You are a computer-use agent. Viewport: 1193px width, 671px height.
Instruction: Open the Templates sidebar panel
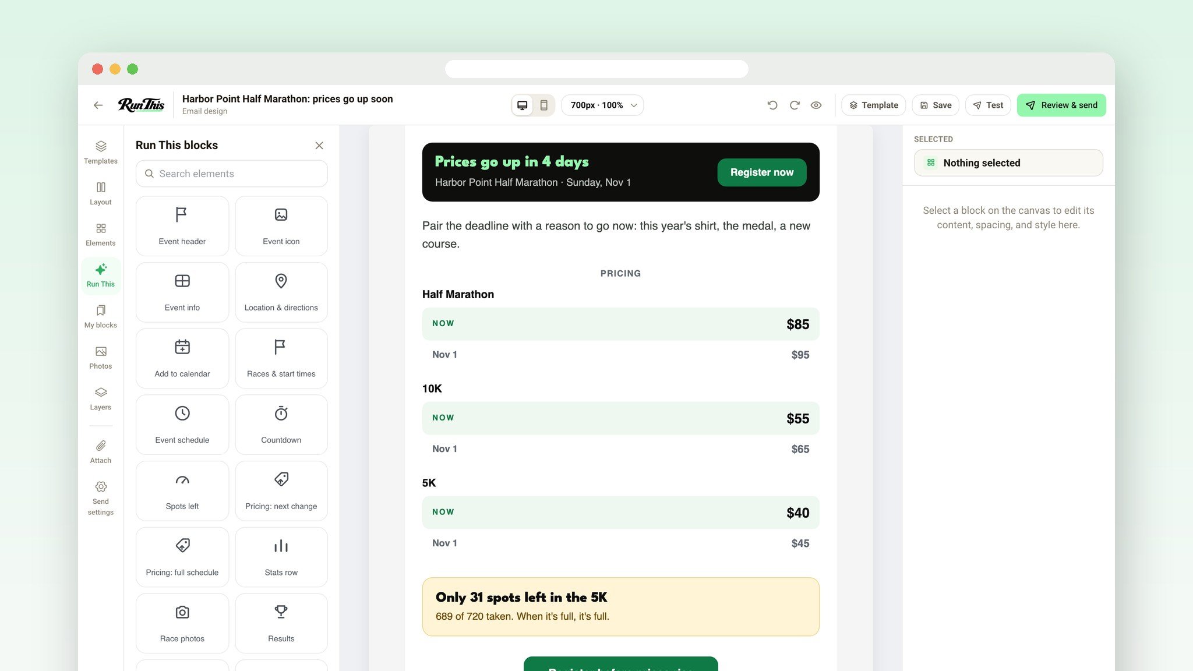tap(100, 152)
